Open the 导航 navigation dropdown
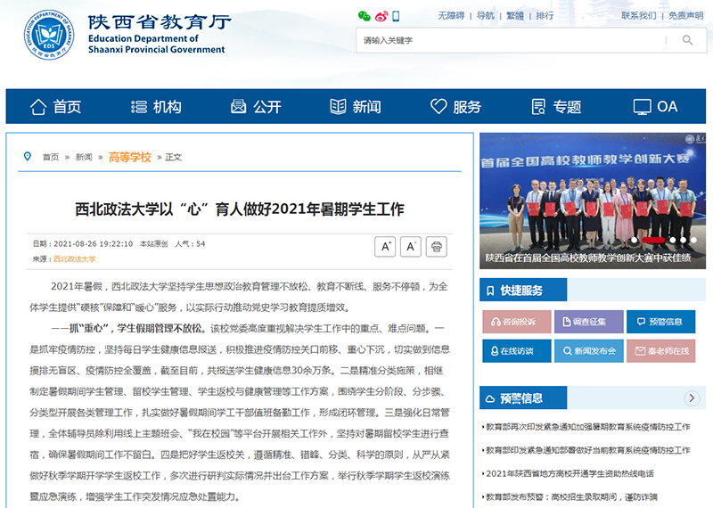Viewport: 713px width, 508px height. pyautogui.click(x=485, y=16)
